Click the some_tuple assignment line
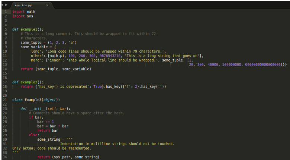This screenshot has width=290, height=160. (48, 43)
